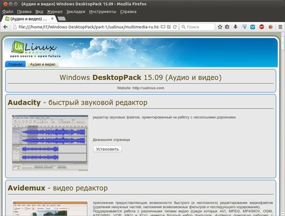Open the Журнал menu
The height and width of the screenshot is (216, 285).
55,12
